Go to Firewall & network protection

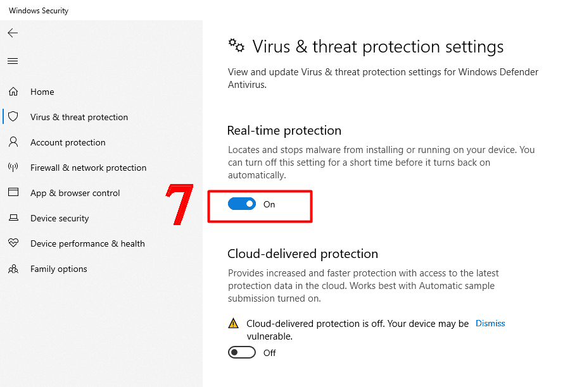(88, 168)
